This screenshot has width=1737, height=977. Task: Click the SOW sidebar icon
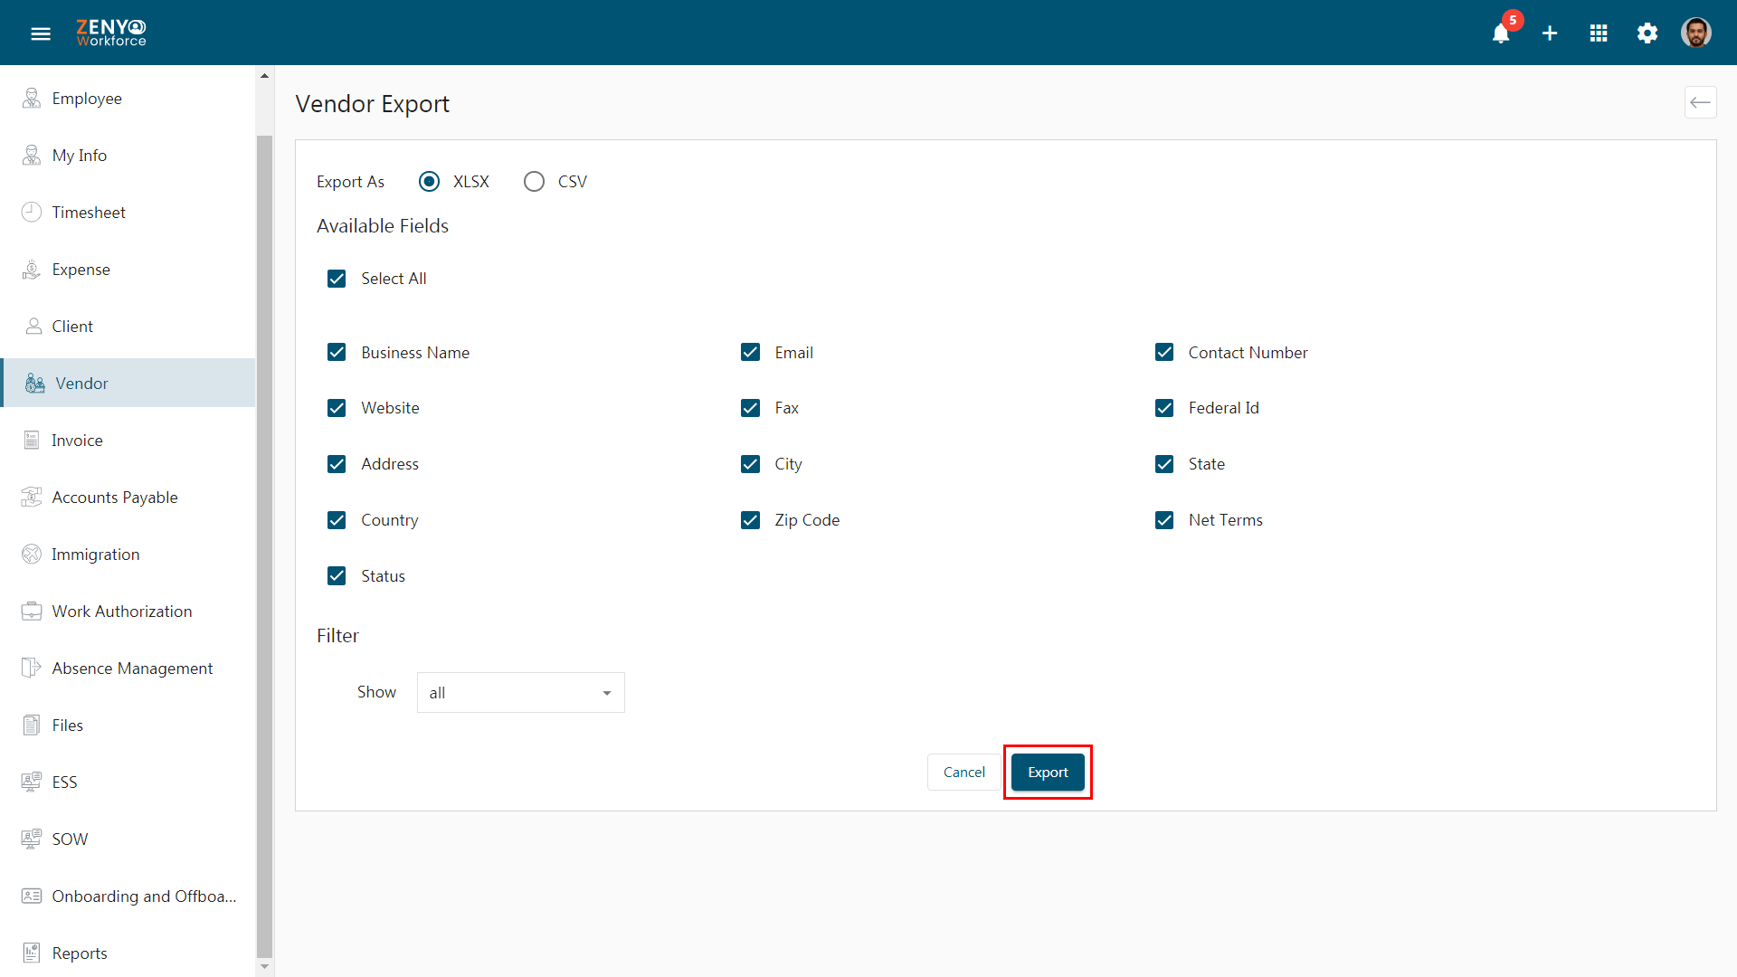[x=32, y=839]
